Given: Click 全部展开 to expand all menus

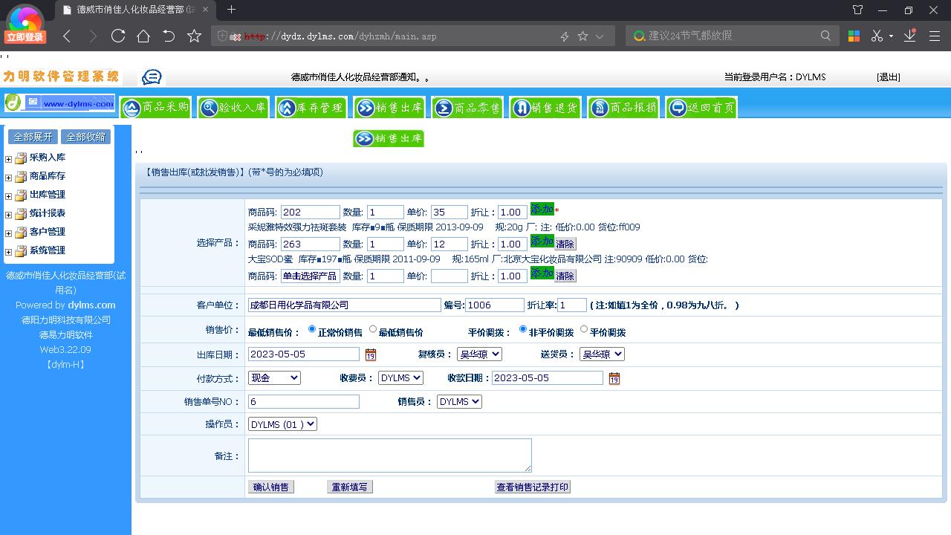Looking at the screenshot, I should [x=32, y=136].
